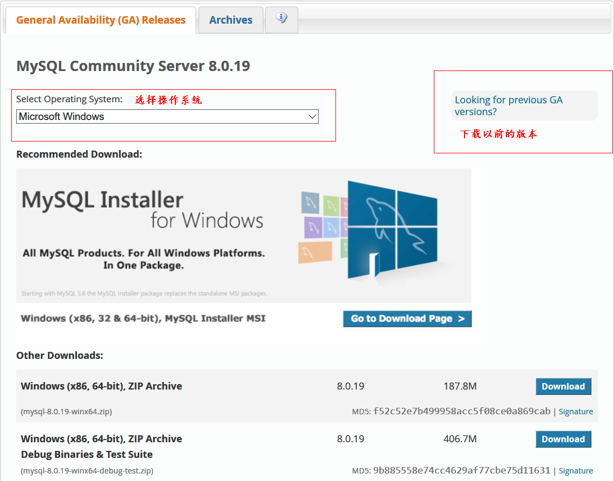
Task: Click the MySQL 5.6 installer footnote text
Action: (144, 293)
